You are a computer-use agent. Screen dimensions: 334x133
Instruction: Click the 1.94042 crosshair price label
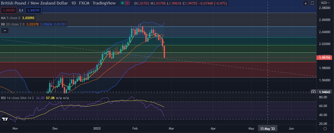click(x=324, y=92)
